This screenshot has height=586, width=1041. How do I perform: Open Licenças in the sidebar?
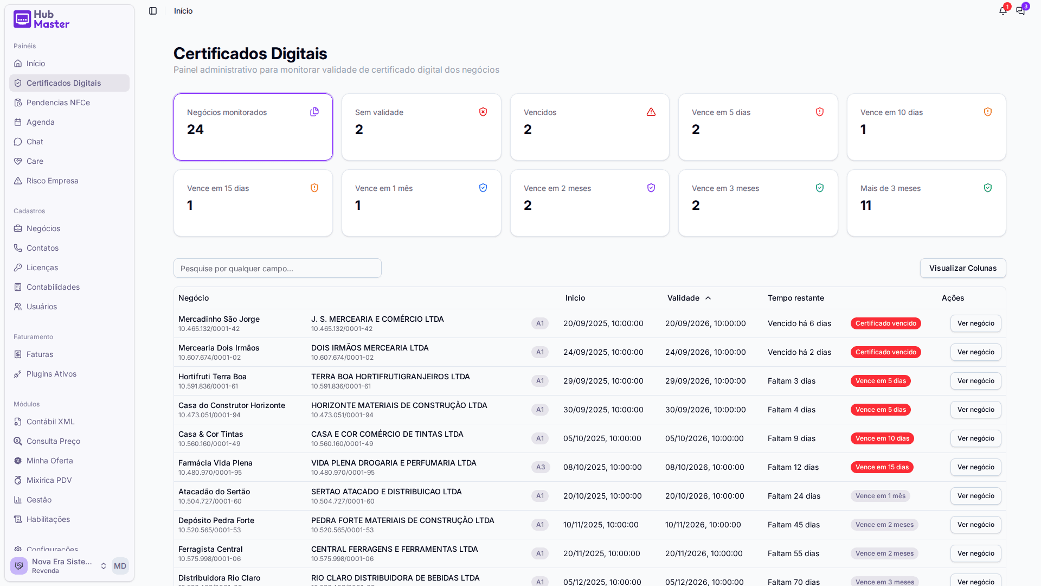click(69, 267)
